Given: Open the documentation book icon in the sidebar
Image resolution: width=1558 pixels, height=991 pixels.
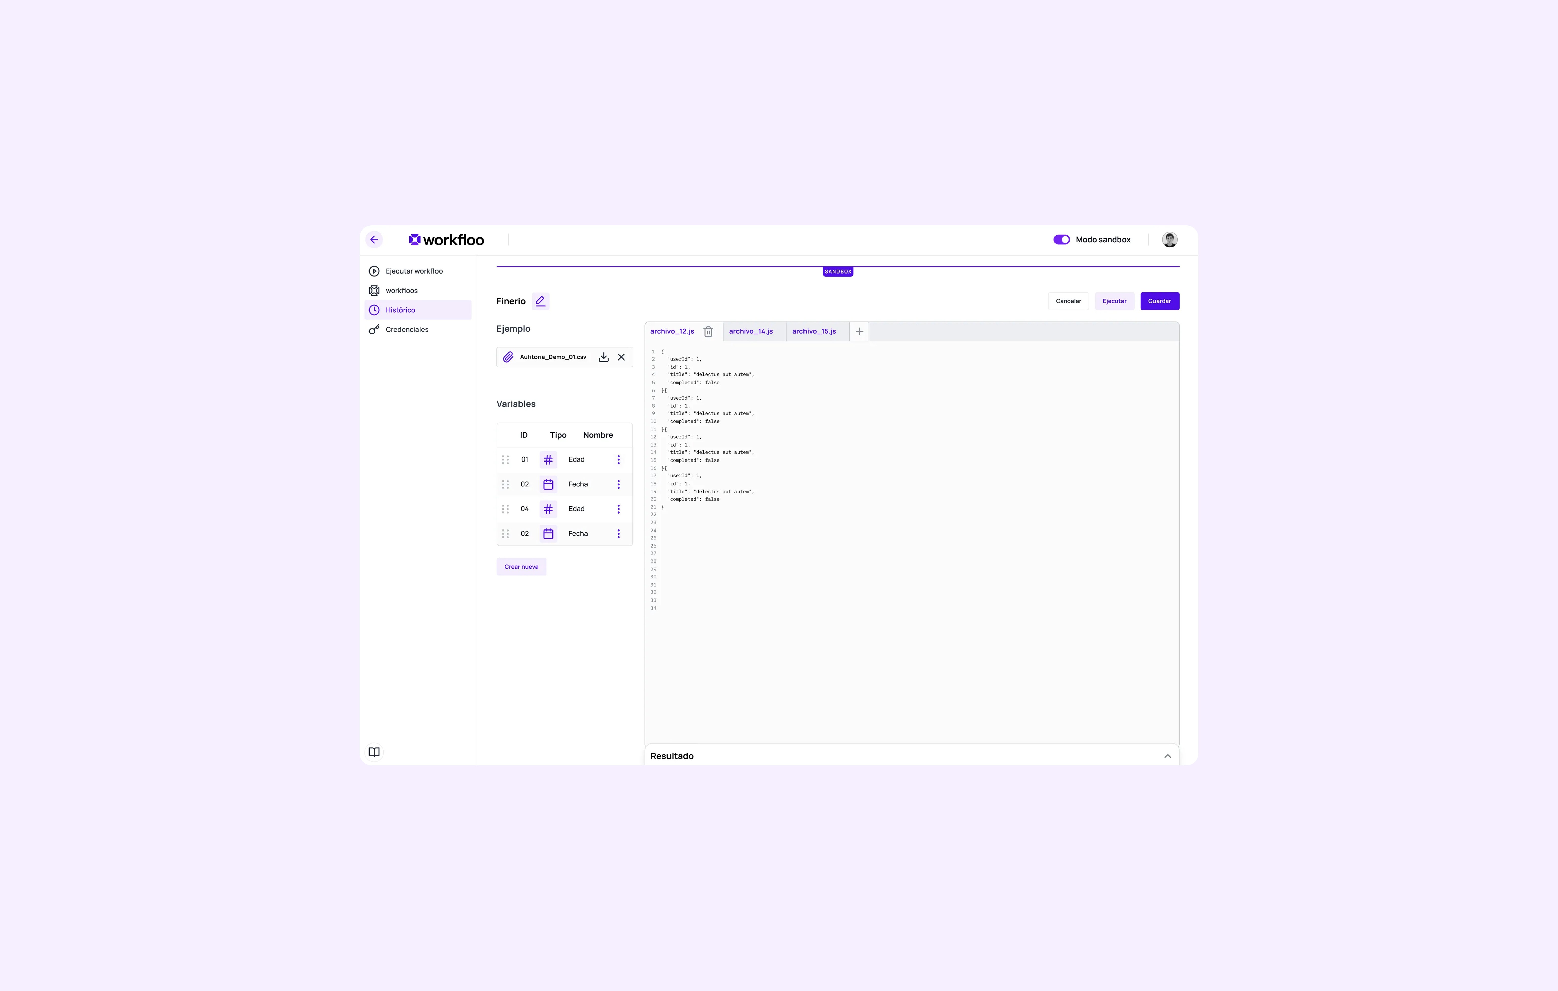Looking at the screenshot, I should (x=374, y=752).
